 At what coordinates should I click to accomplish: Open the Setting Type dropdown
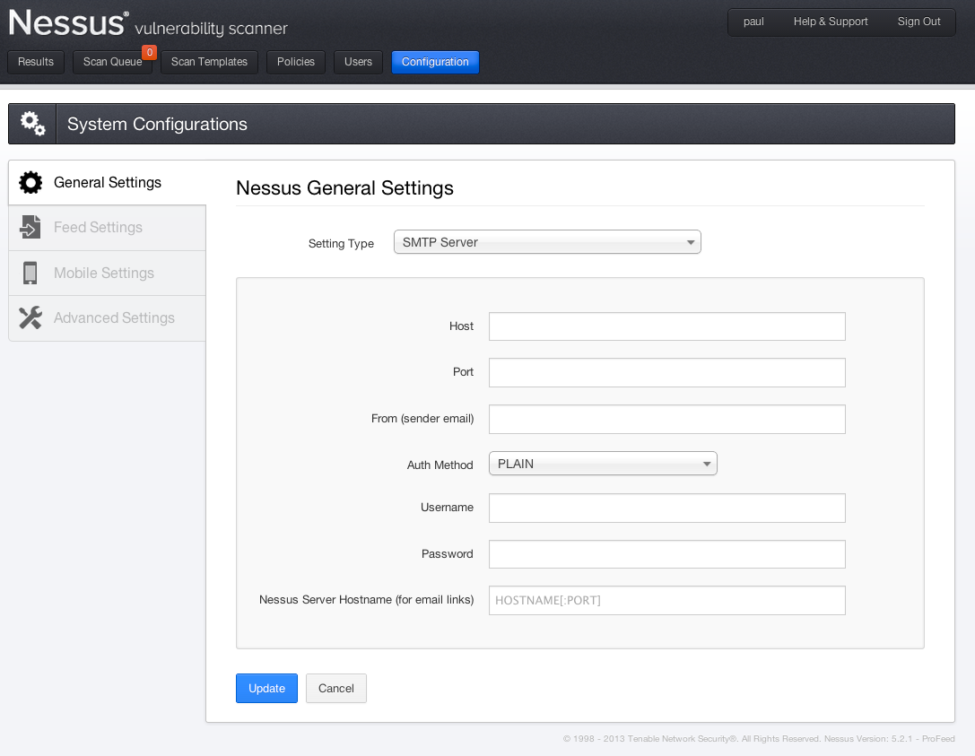point(547,242)
